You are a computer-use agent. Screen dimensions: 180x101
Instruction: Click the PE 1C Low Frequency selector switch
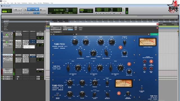coord(80,52)
